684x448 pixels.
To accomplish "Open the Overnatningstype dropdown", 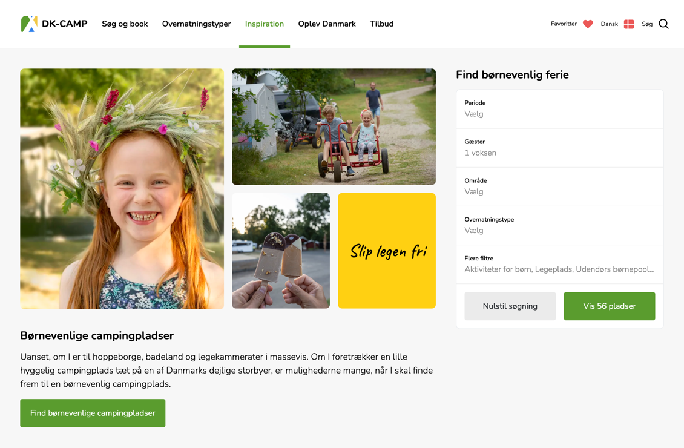I will point(560,226).
